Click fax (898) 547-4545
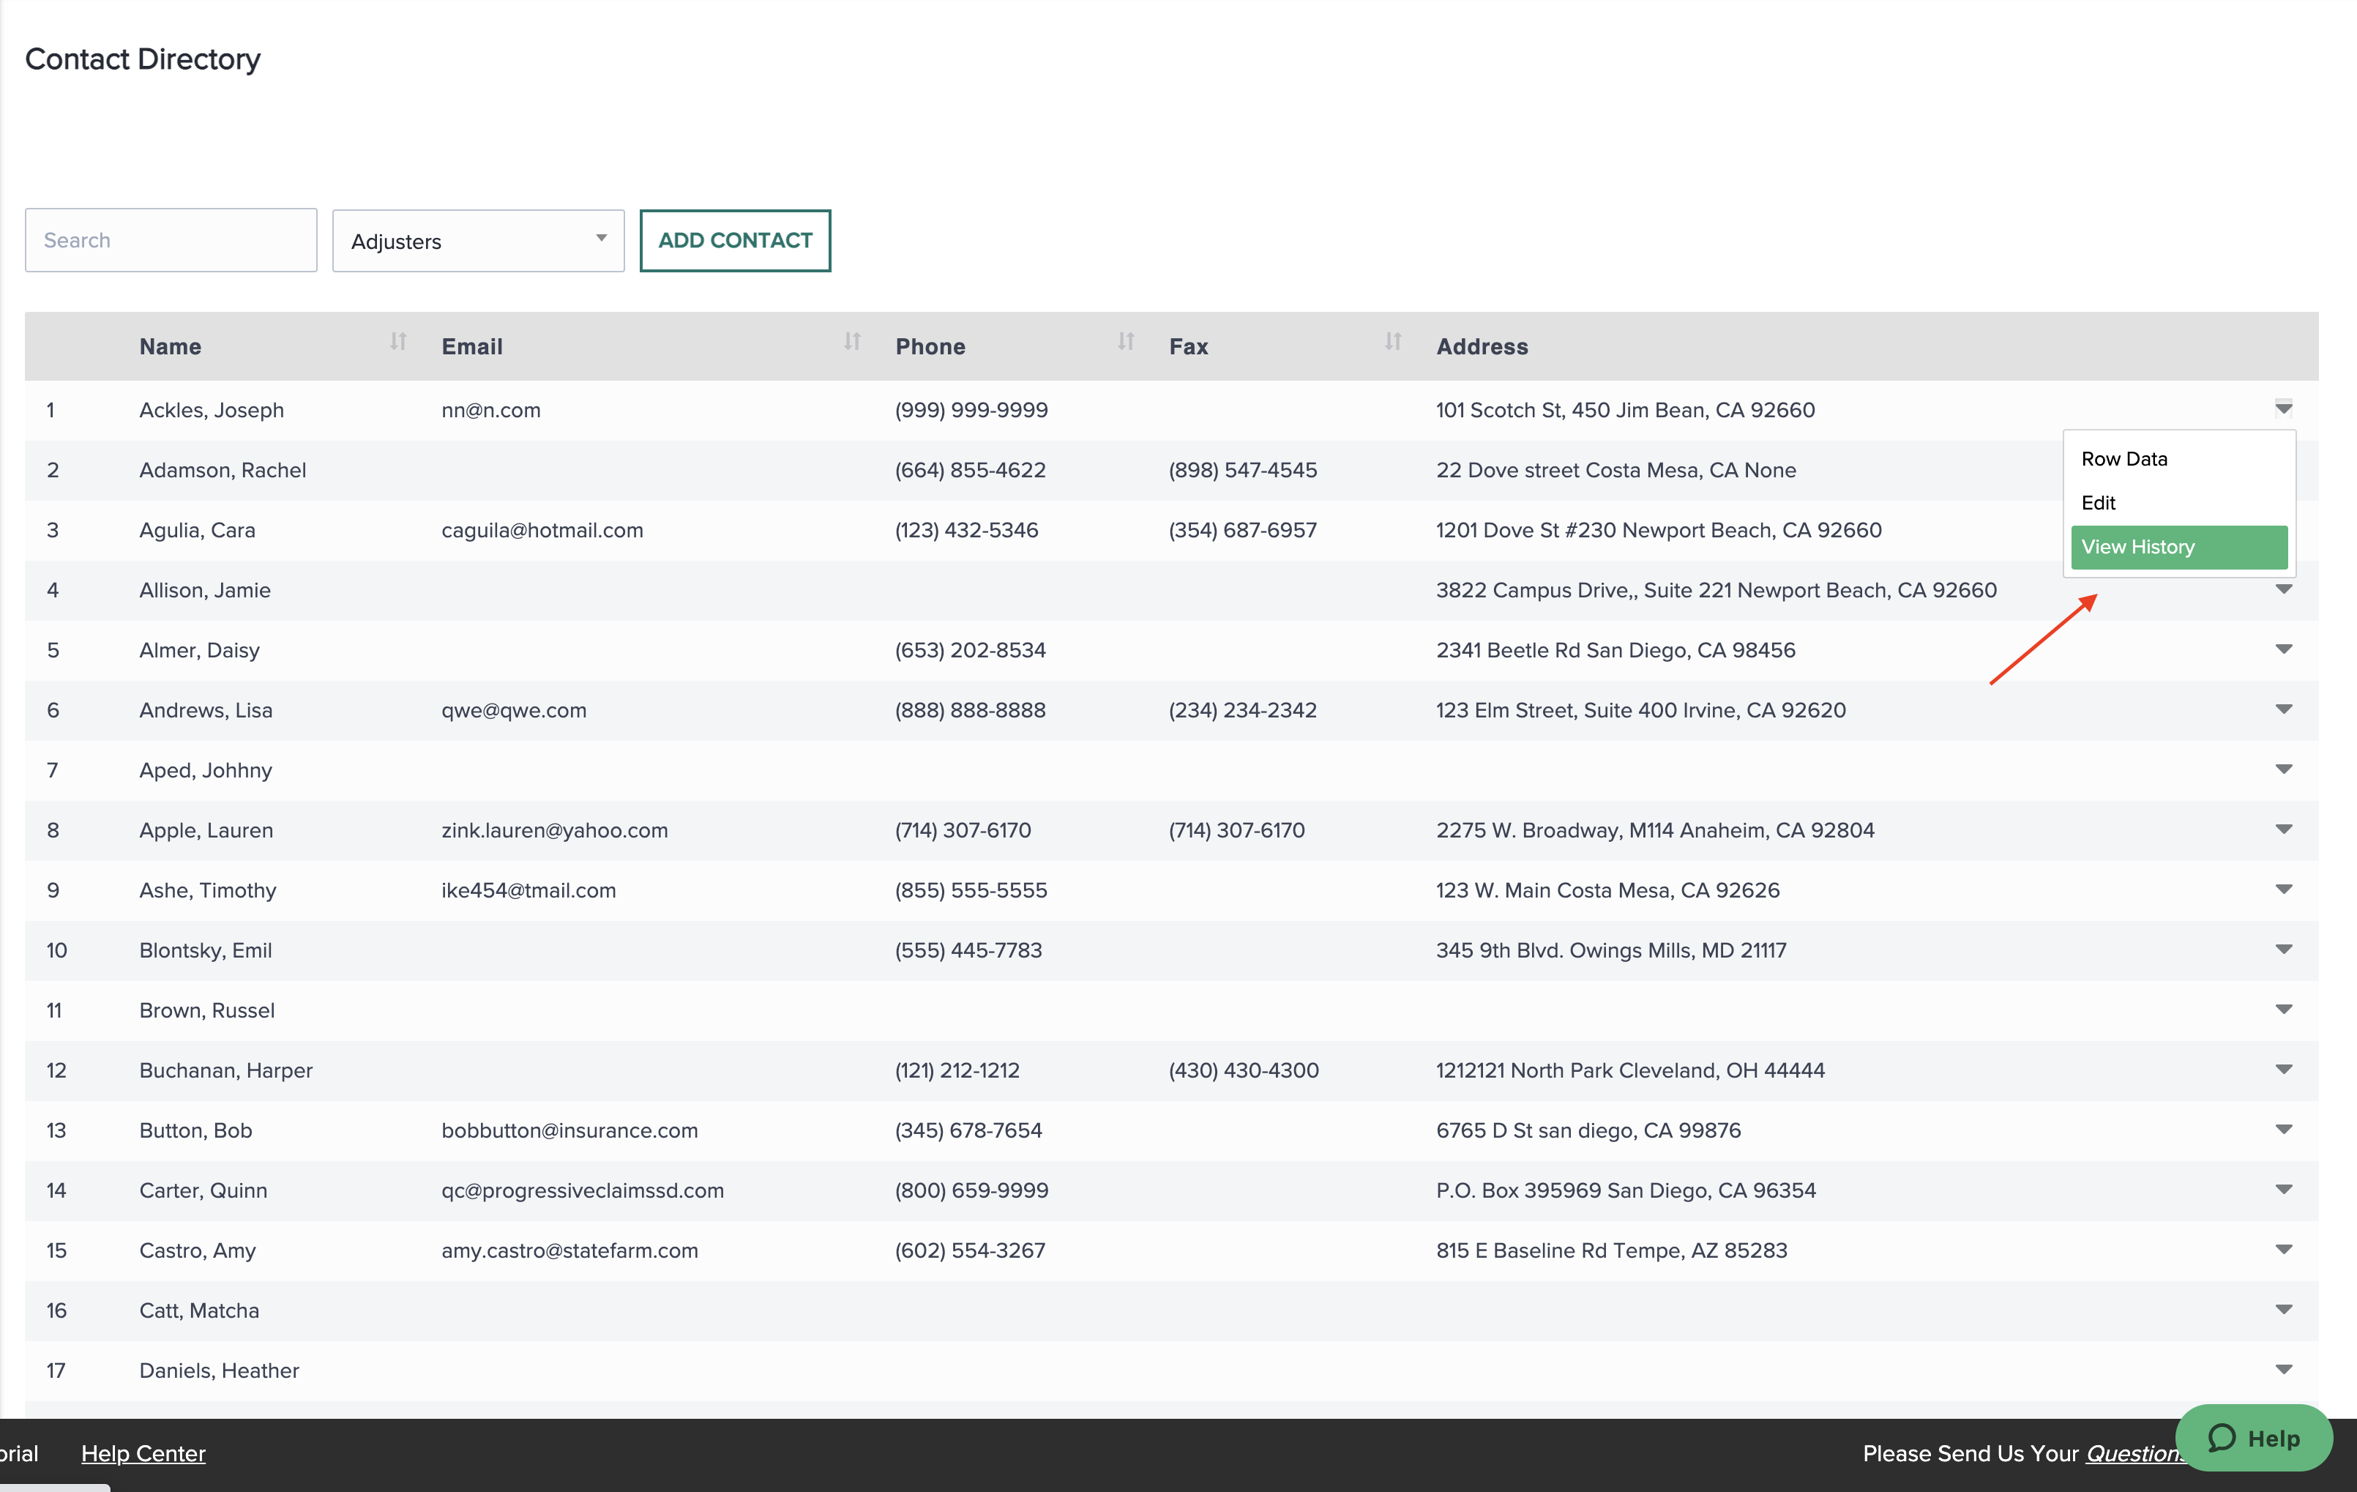Screen dimensions: 2357x1492 [1243, 470]
